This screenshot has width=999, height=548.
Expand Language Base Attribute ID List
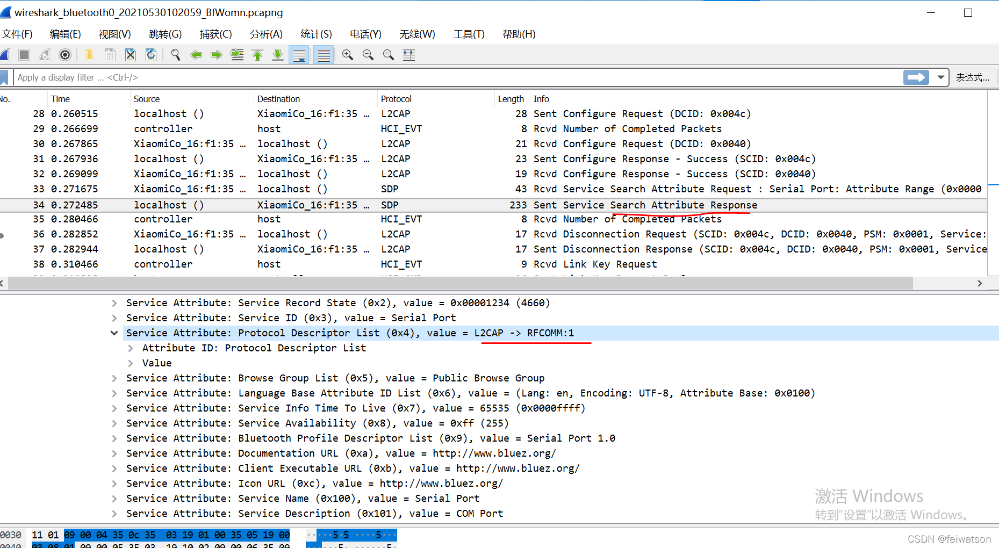pyautogui.click(x=114, y=393)
